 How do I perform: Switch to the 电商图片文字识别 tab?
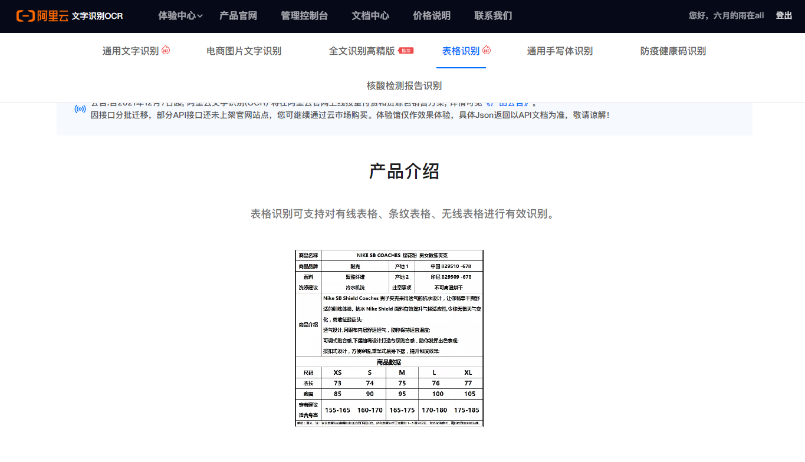pos(244,51)
